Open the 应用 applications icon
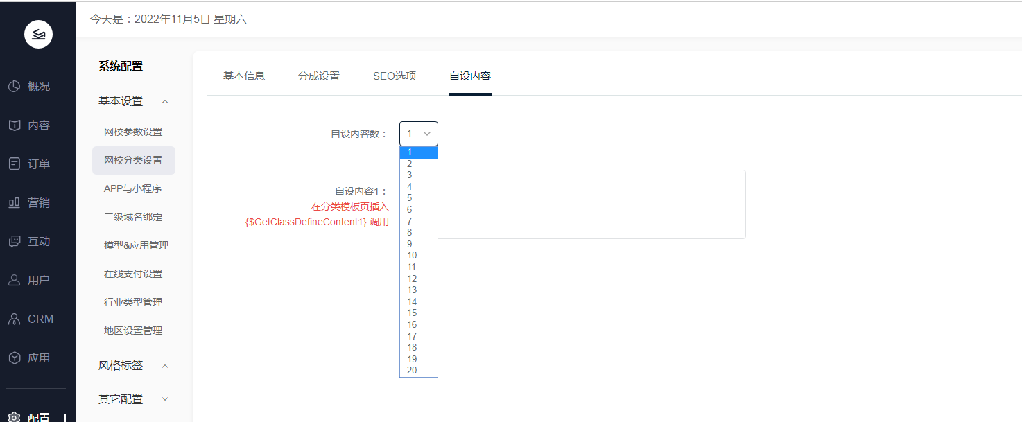Screen dimensions: 1022x422 [x=14, y=358]
